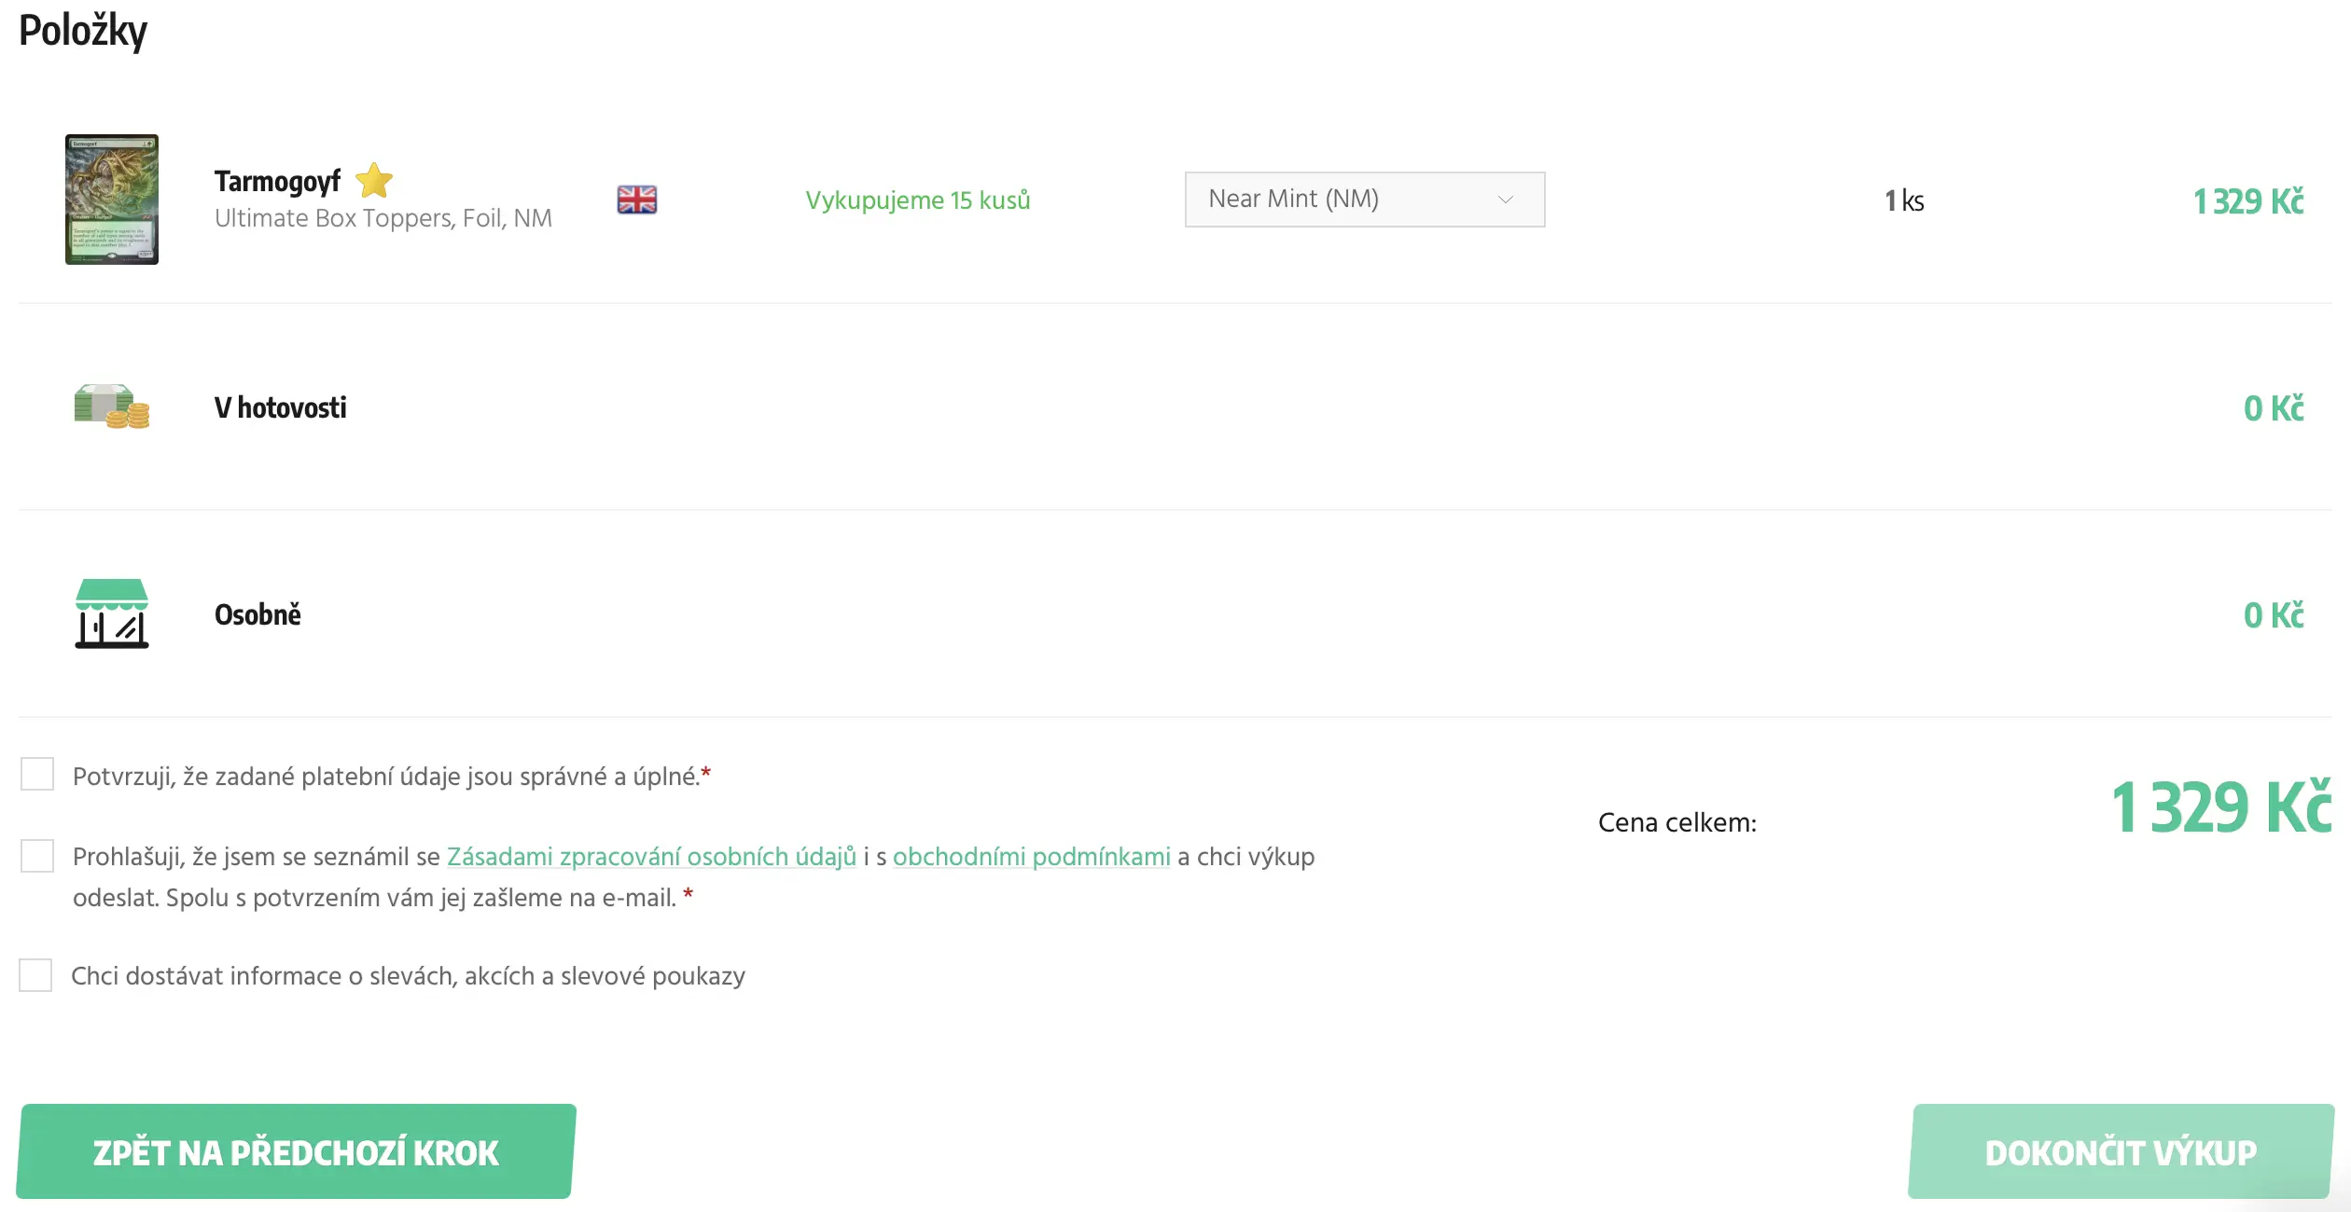This screenshot has height=1212, width=2351.
Task: Click the store pickup shop icon
Action: [x=112, y=613]
